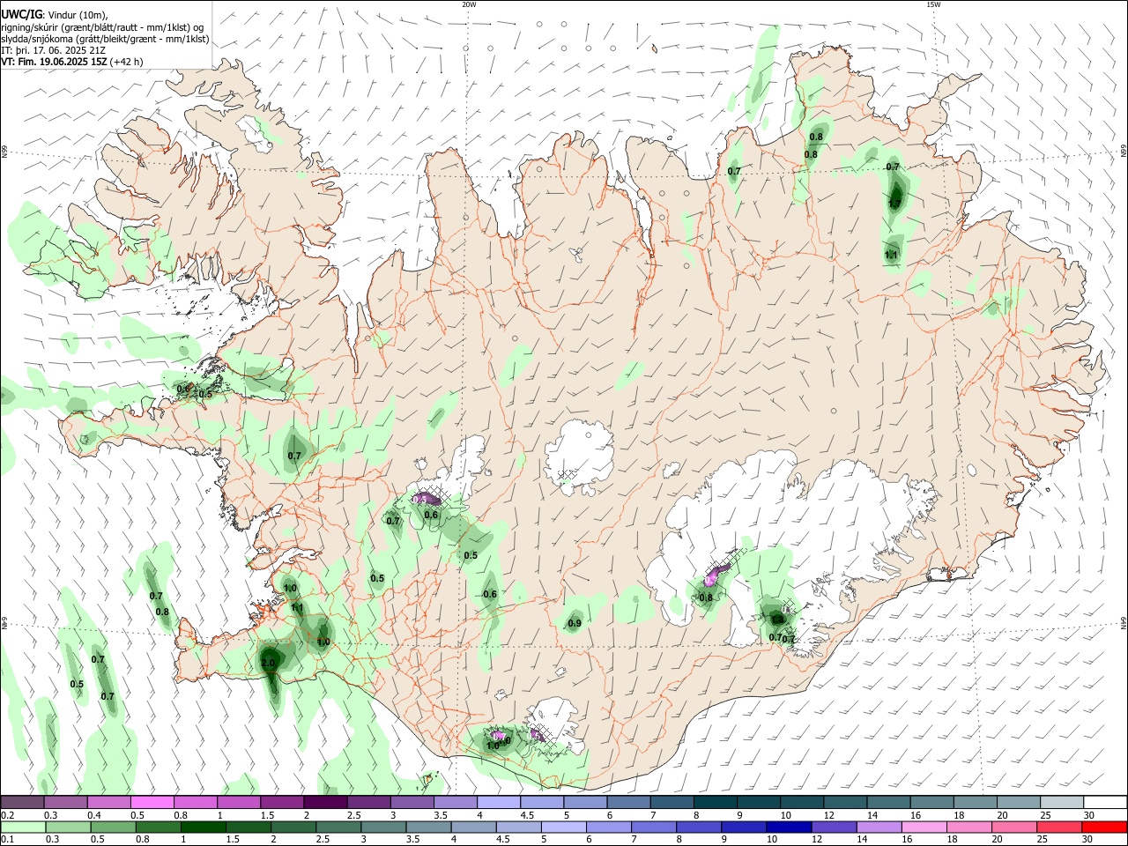Click the '15W' longitude label

coord(933,4)
